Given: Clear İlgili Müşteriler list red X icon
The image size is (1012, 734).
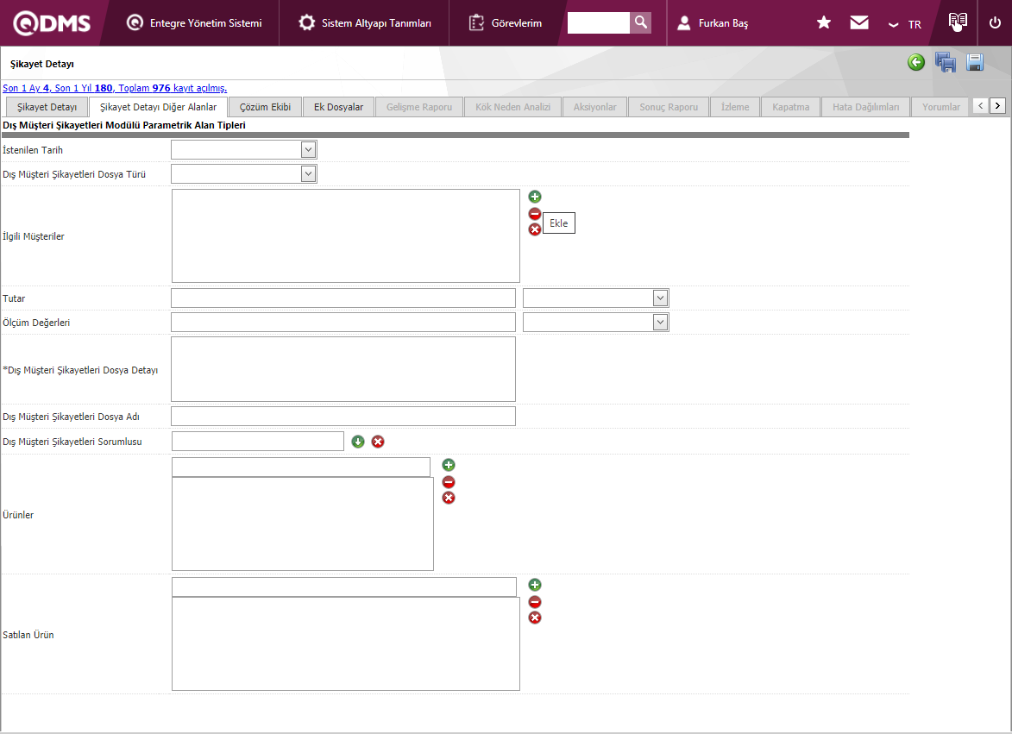Looking at the screenshot, I should (x=534, y=229).
